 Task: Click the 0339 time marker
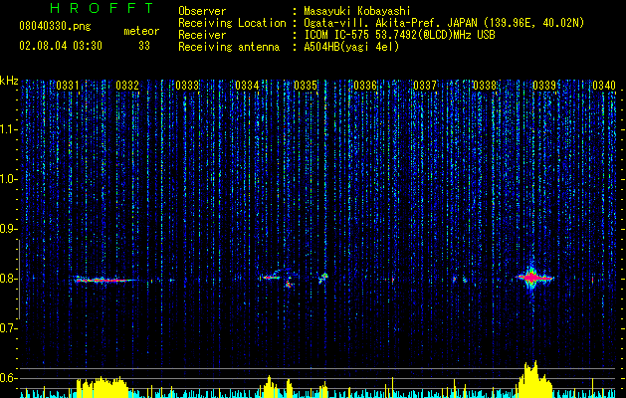[x=544, y=86]
